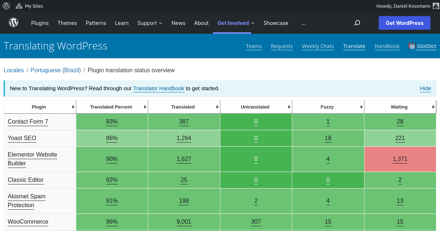
Task: Click Elementor's 1,627 translated strings
Action: (x=184, y=159)
